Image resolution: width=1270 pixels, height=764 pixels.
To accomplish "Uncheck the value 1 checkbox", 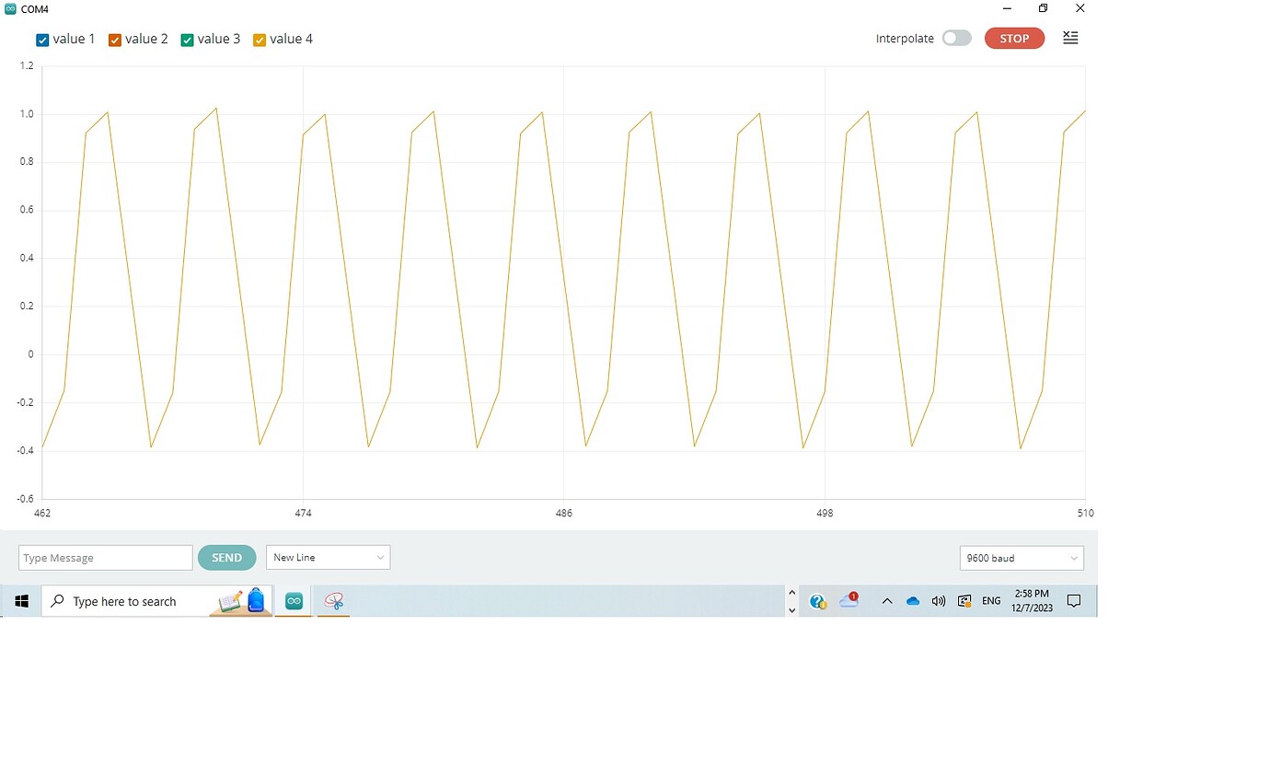I will (x=42, y=40).
